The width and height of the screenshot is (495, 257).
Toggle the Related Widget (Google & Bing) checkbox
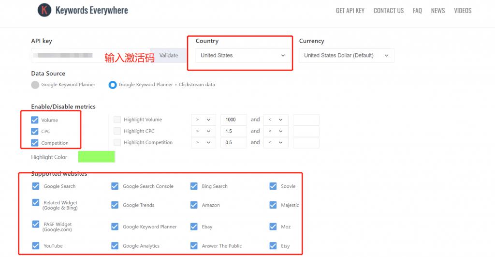click(x=36, y=203)
